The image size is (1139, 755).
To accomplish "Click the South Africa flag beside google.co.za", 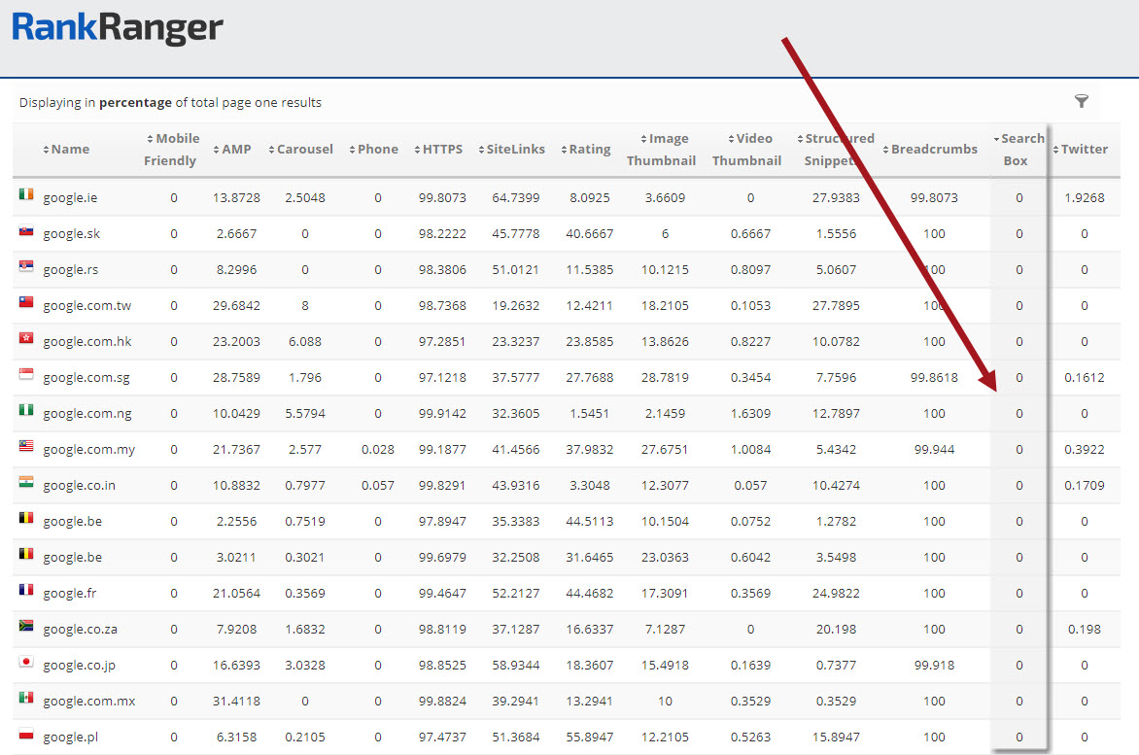I will pos(26,627).
